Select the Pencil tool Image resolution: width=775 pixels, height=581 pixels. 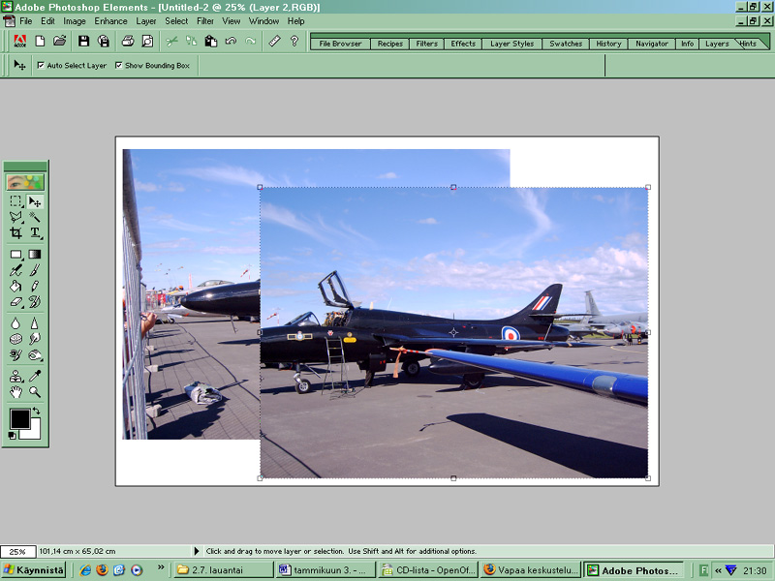[35, 286]
